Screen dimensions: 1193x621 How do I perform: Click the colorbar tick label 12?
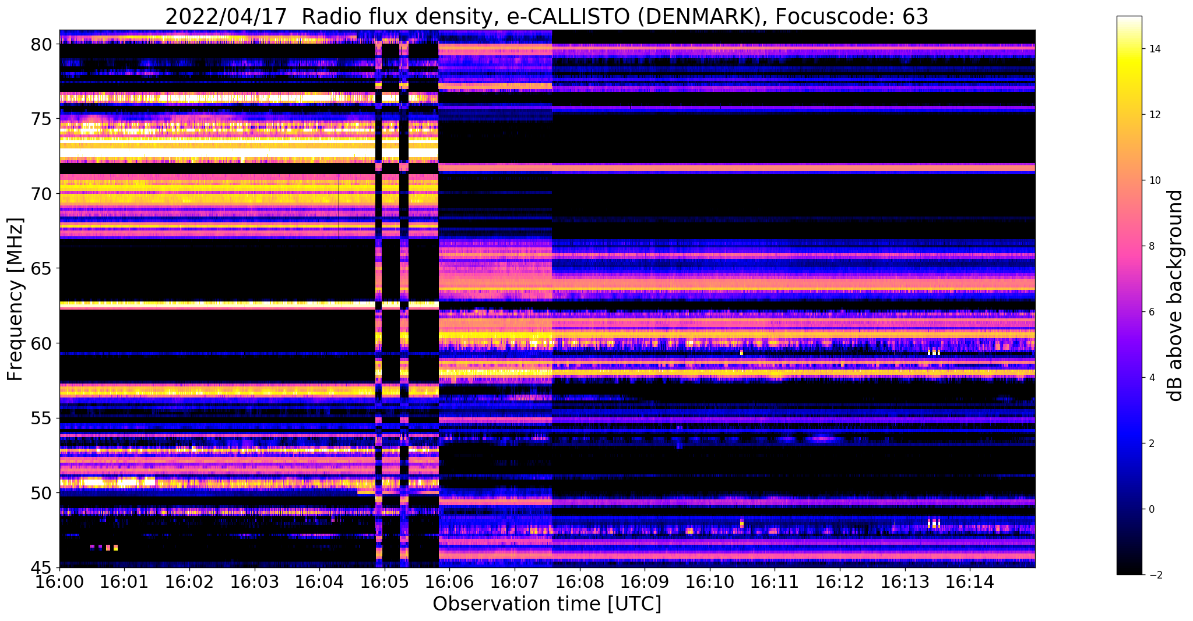click(x=1155, y=115)
